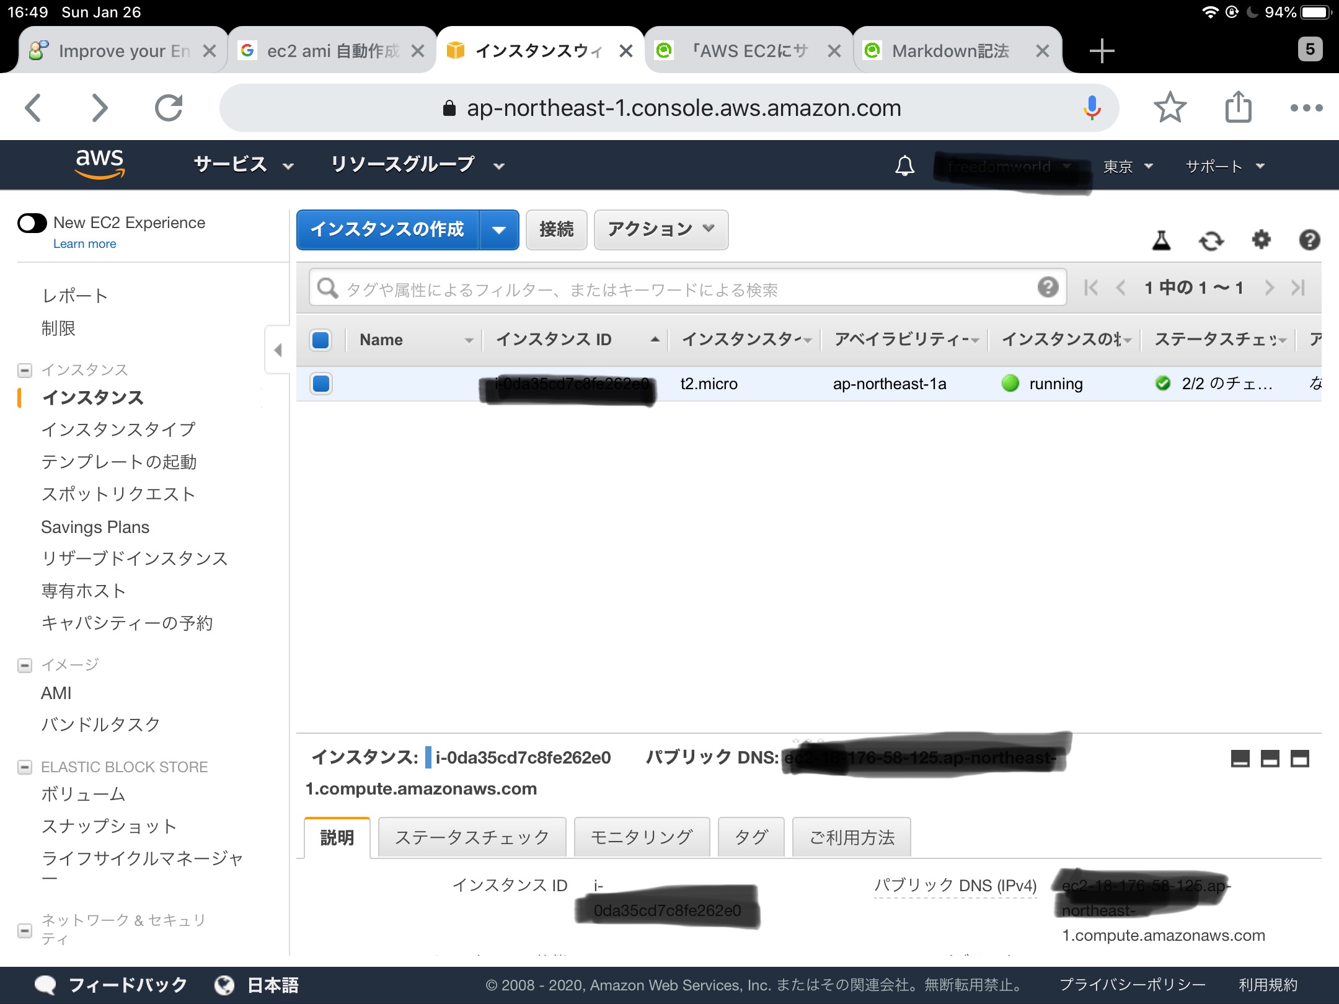This screenshot has height=1004, width=1339.
Task: Add a new browser tab
Action: pyautogui.click(x=1102, y=51)
